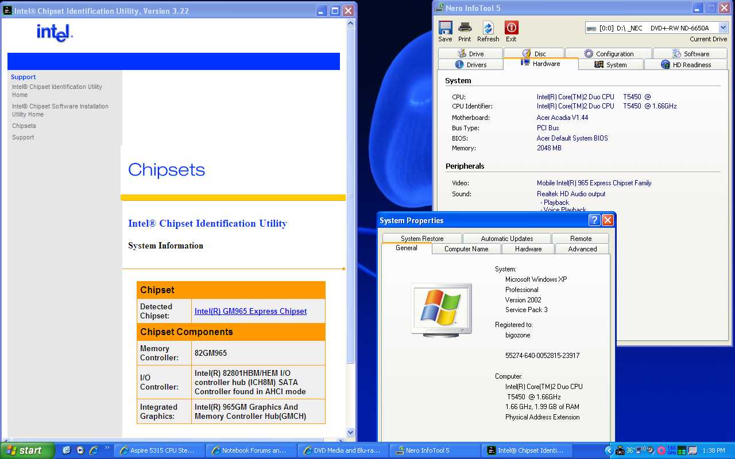Select the System tab in Nero InfoTool

point(611,64)
